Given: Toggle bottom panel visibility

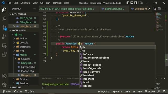Looking at the screenshot, I should tap(132, 3).
